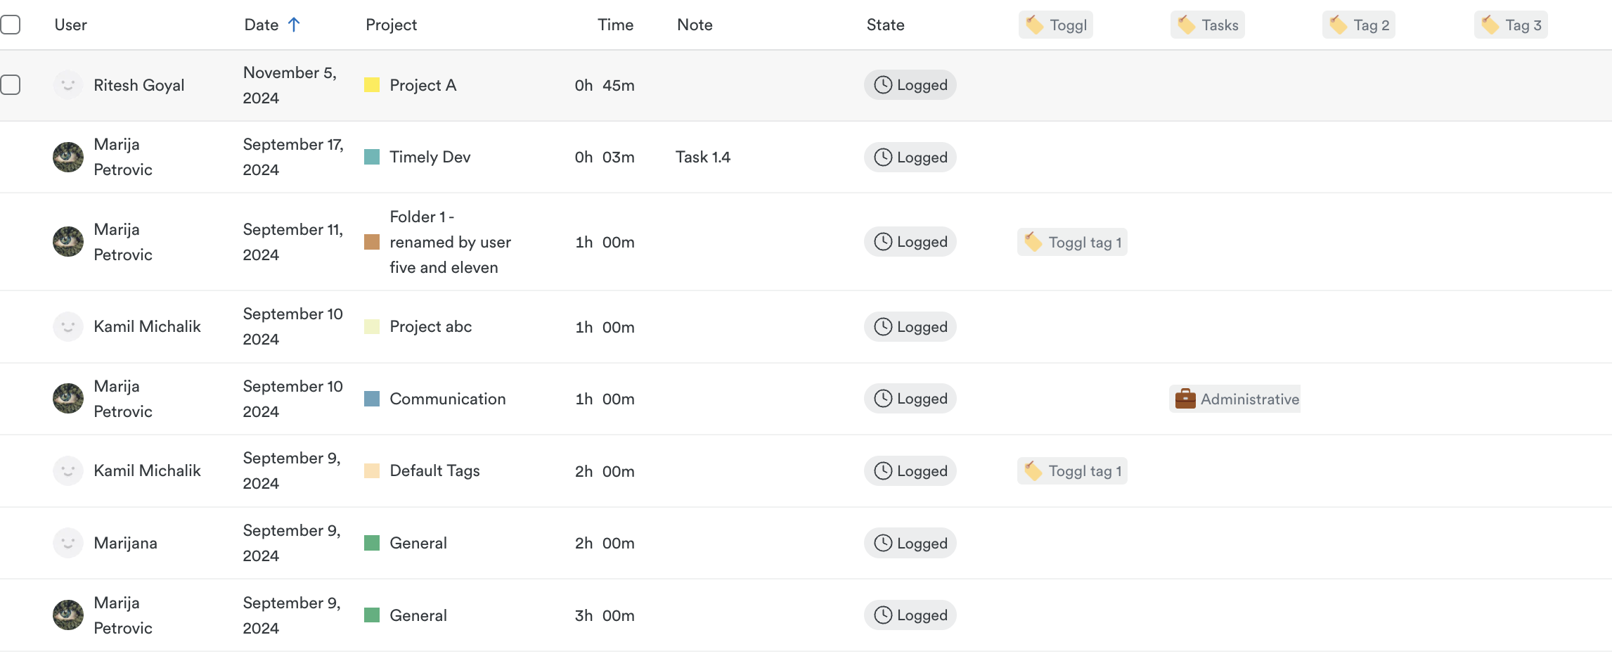The image size is (1612, 654).
Task: Toggle selection of Marija Petrovic's Timely Dev entry
Action: tap(10, 156)
